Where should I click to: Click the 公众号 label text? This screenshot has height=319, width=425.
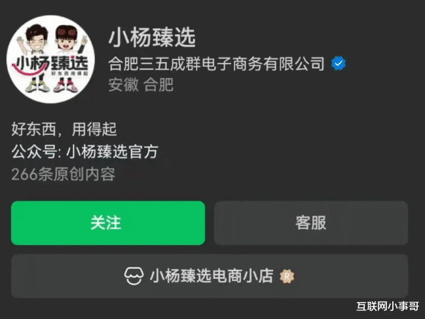(34, 151)
